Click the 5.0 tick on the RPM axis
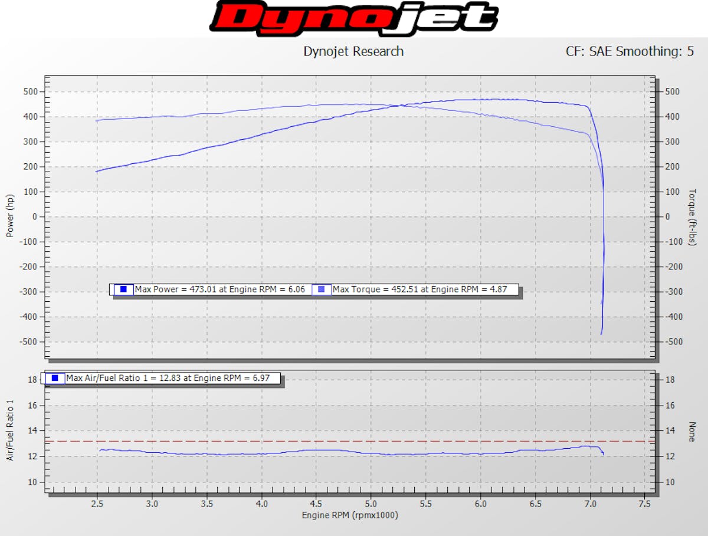708x536 pixels. tap(371, 504)
